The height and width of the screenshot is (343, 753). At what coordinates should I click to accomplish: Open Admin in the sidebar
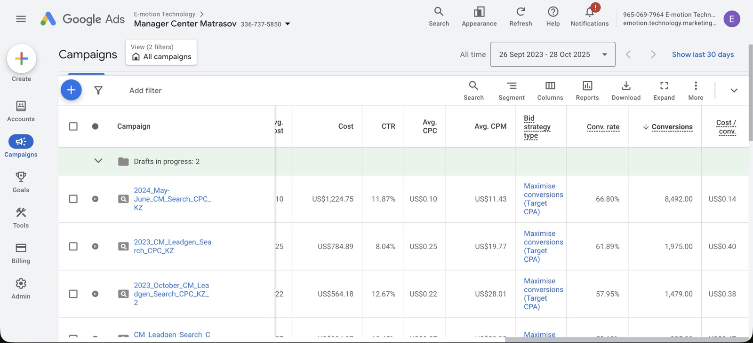click(x=21, y=288)
